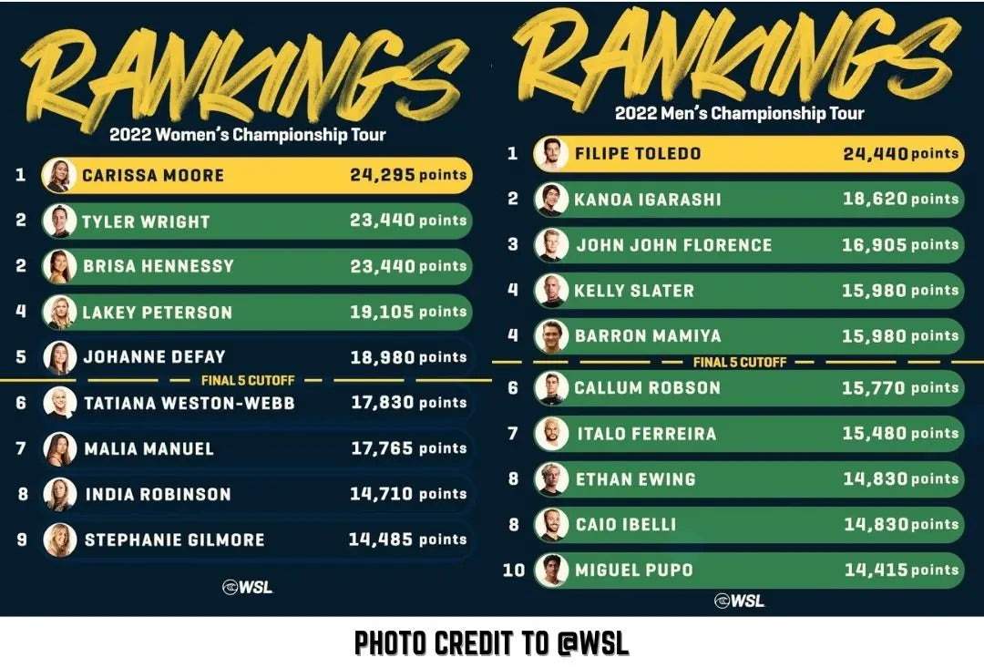Image resolution: width=984 pixels, height=668 pixels.
Task: Select the avatar next to Filipe Toledo
Action: [x=550, y=154]
